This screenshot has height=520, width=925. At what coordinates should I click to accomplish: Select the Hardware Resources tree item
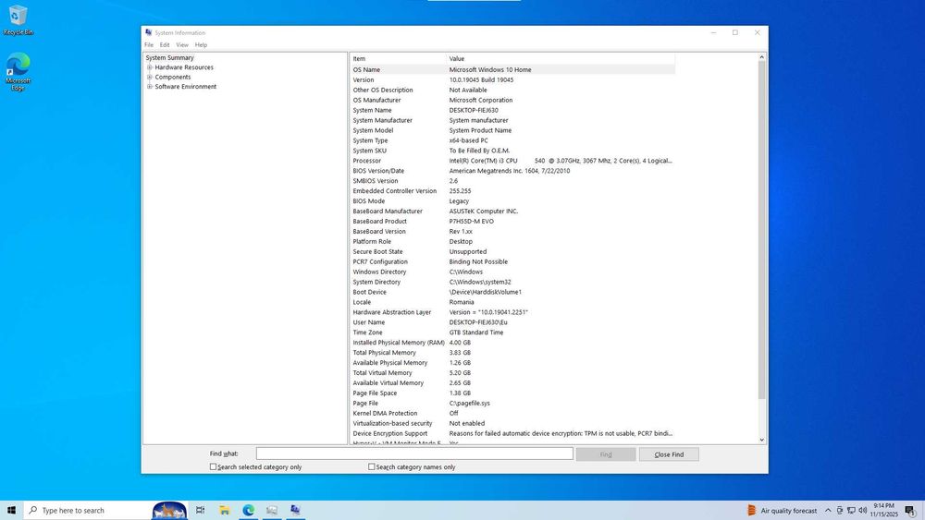(184, 67)
